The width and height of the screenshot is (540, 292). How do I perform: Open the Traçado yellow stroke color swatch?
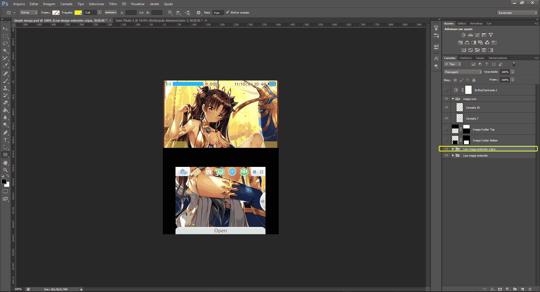[x=78, y=13]
